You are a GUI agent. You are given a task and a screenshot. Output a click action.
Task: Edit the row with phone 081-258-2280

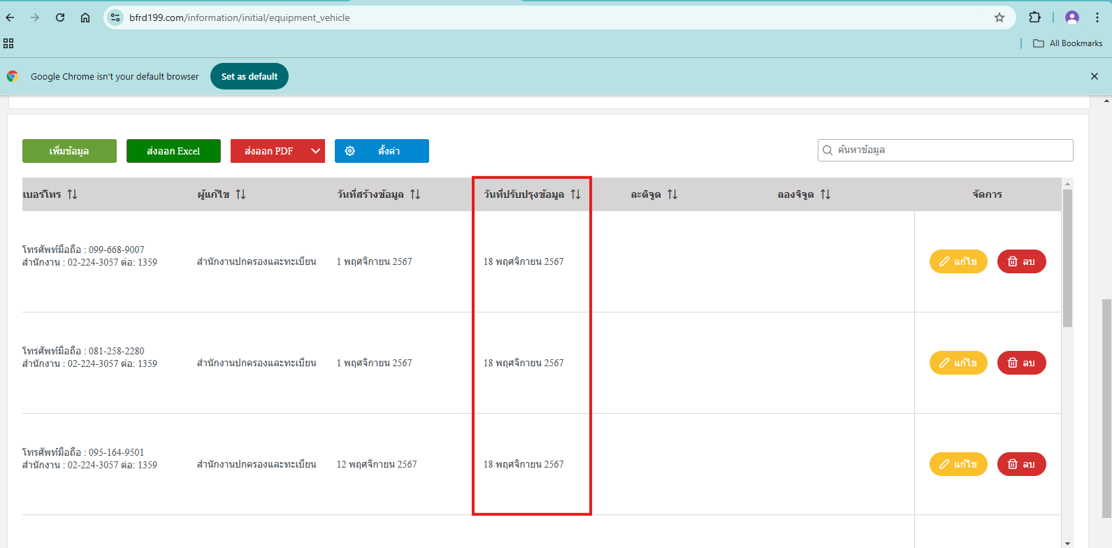point(958,363)
